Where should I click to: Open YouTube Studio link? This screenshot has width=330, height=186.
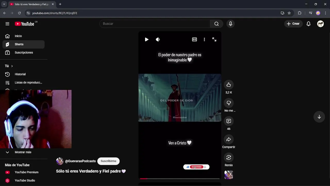point(23,181)
